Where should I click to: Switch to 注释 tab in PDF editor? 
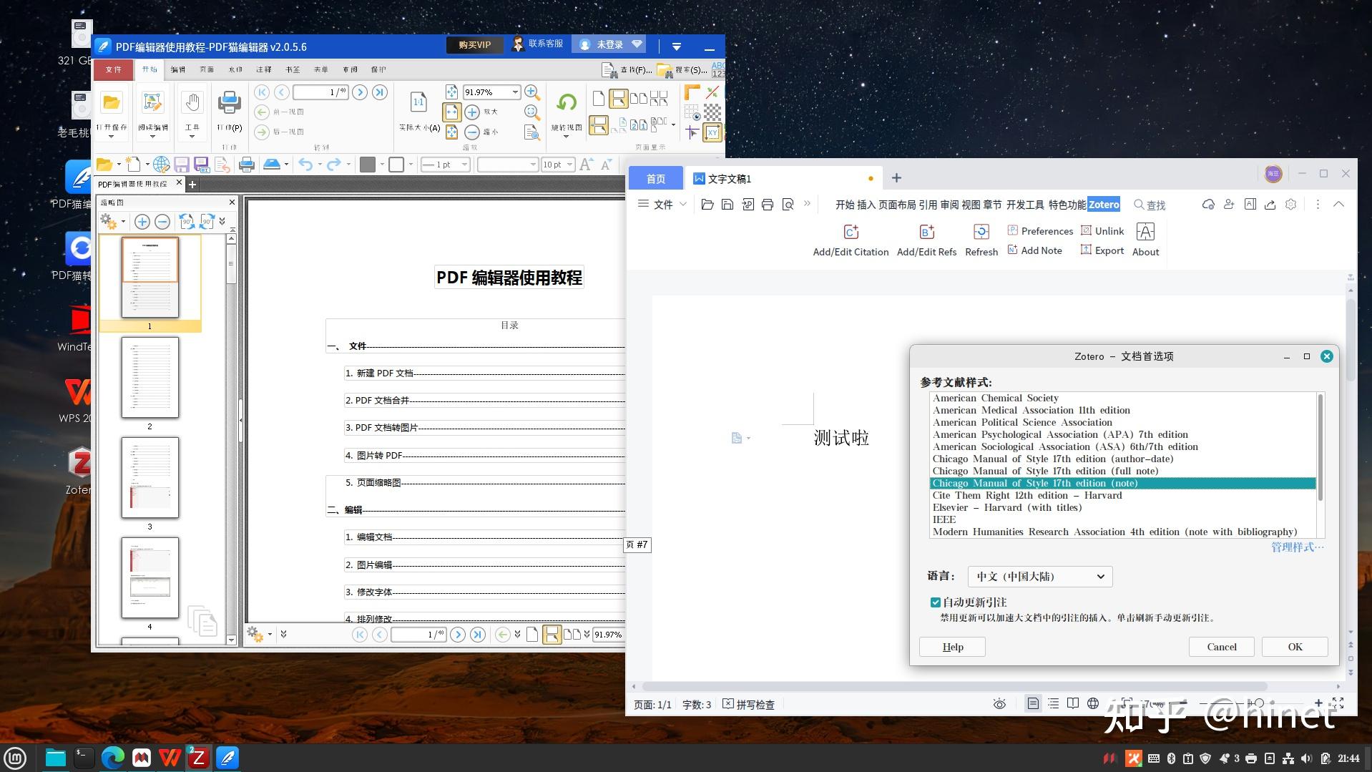pyautogui.click(x=264, y=70)
